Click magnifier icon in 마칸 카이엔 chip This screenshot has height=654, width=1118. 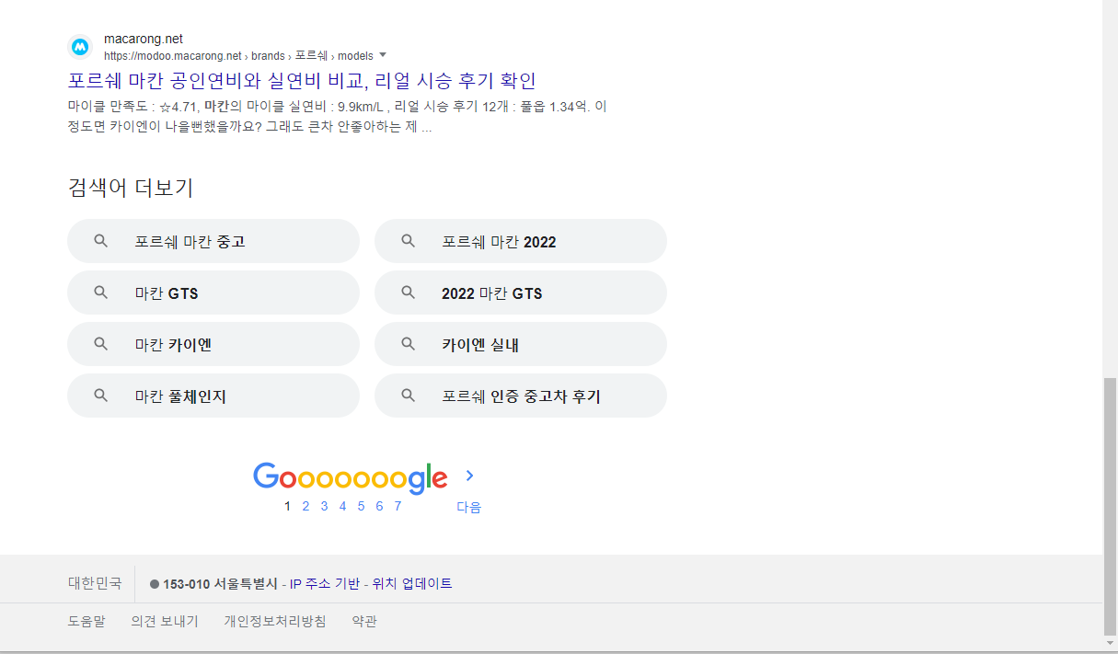[101, 344]
